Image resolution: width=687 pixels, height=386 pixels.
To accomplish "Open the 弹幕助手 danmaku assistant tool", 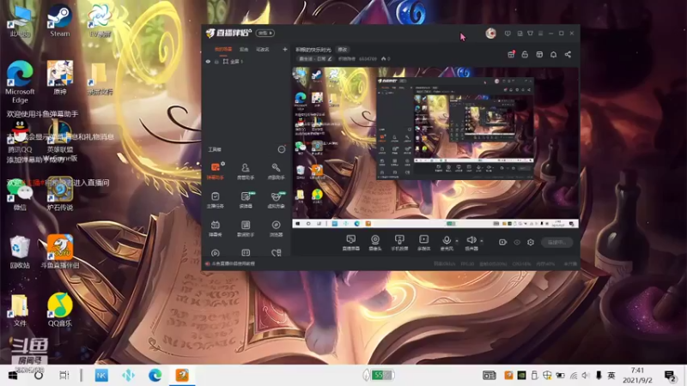I will click(216, 171).
